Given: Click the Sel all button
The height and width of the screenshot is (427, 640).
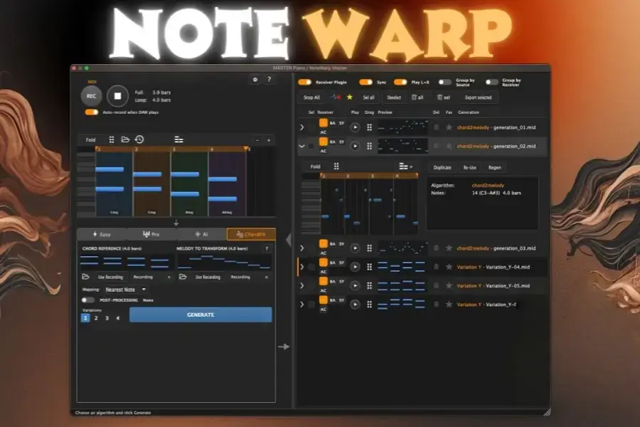Looking at the screenshot, I should coord(368,97).
